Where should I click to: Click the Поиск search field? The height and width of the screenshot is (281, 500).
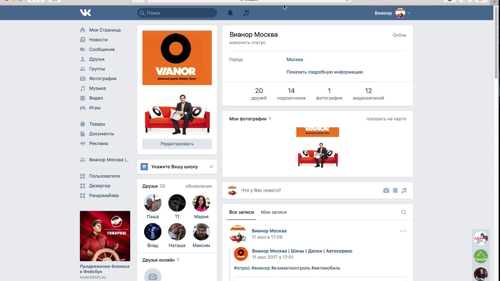pos(177,13)
